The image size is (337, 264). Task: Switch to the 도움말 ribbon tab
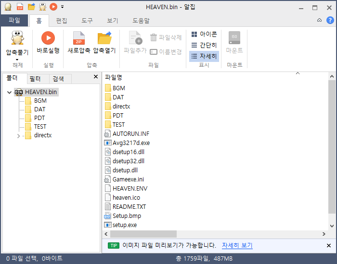(141, 21)
